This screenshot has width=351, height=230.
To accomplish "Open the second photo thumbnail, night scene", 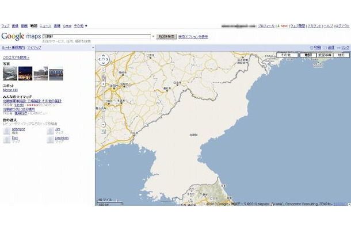I will point(25,74).
